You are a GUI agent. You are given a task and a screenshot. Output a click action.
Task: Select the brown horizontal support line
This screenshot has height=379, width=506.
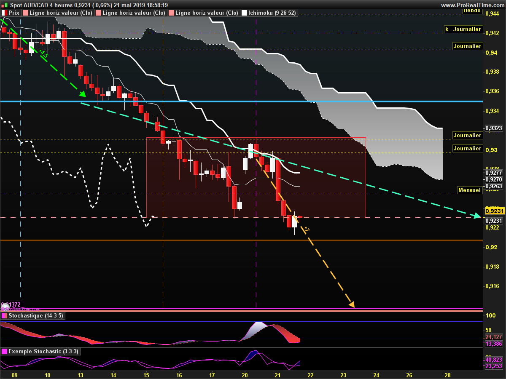pos(241,240)
